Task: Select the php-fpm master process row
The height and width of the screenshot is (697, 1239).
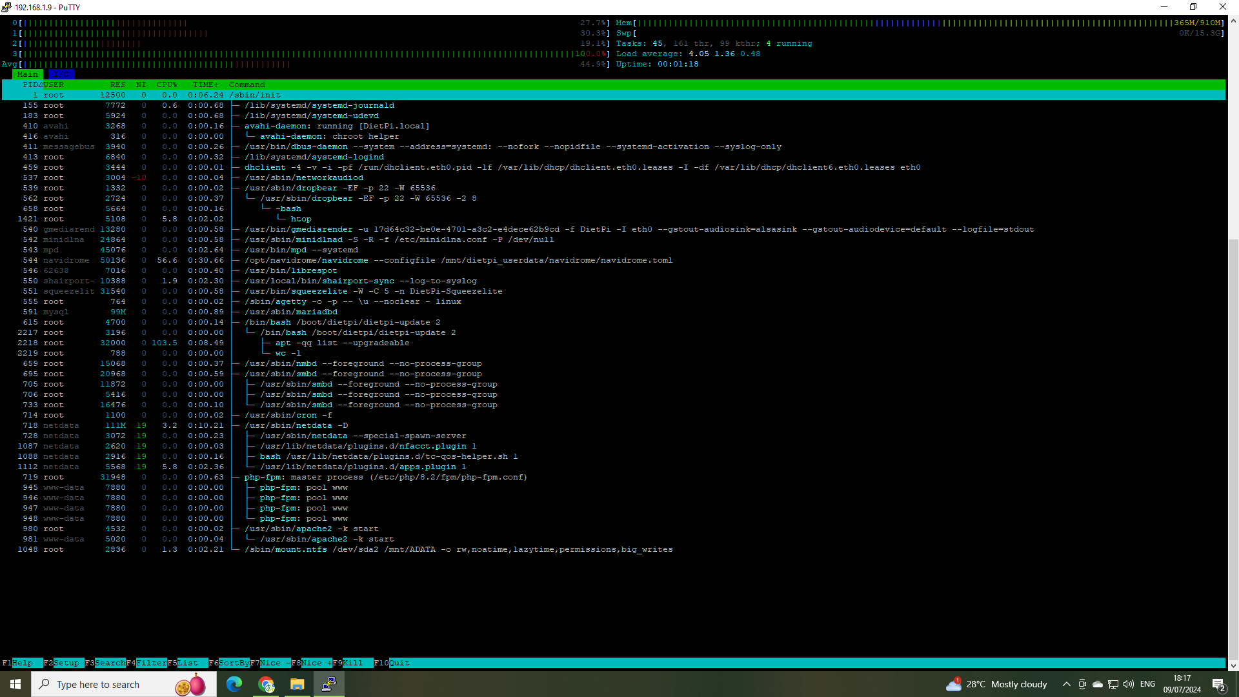Action: click(x=613, y=477)
